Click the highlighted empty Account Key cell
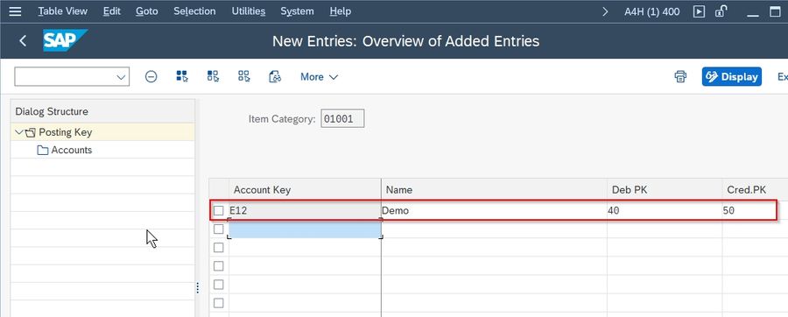The height and width of the screenshot is (317, 788). click(305, 229)
